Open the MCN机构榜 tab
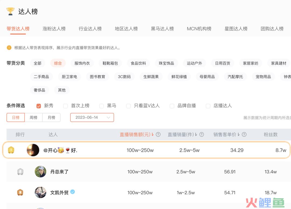Image resolution: width=291 pixels, height=209 pixels. (x=199, y=29)
